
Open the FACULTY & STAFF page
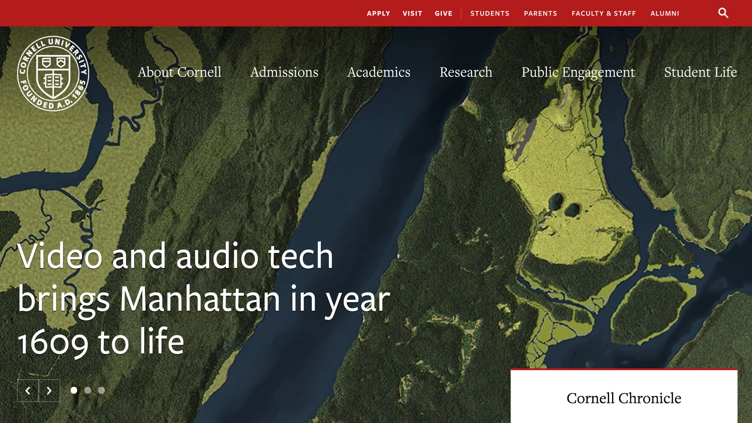[x=603, y=13]
